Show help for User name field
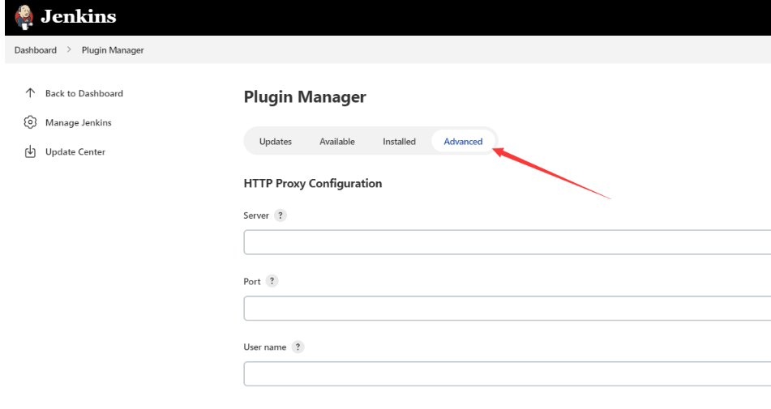 298,347
